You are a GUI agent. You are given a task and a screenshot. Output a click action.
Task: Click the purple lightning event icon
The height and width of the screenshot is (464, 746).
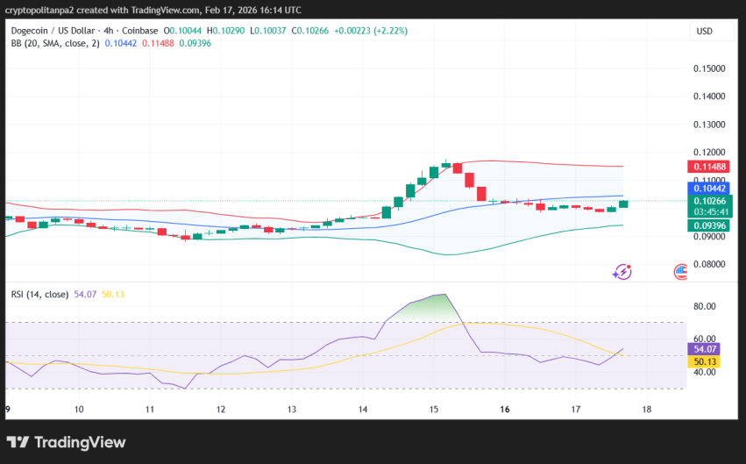click(x=623, y=272)
